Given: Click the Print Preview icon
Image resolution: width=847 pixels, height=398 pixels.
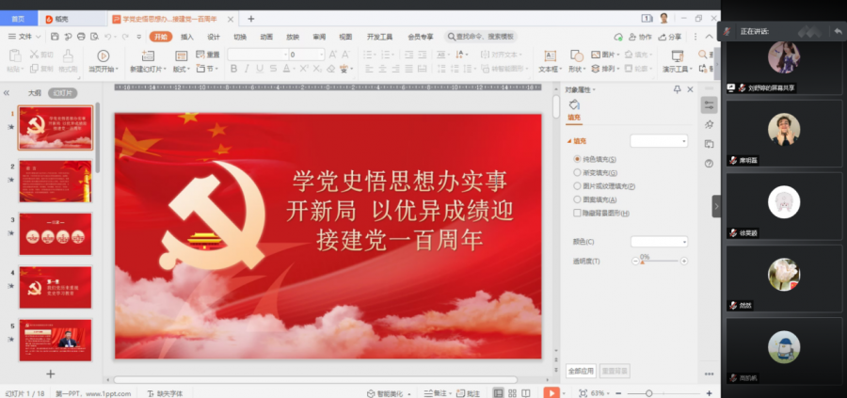Looking at the screenshot, I should pos(94,37).
